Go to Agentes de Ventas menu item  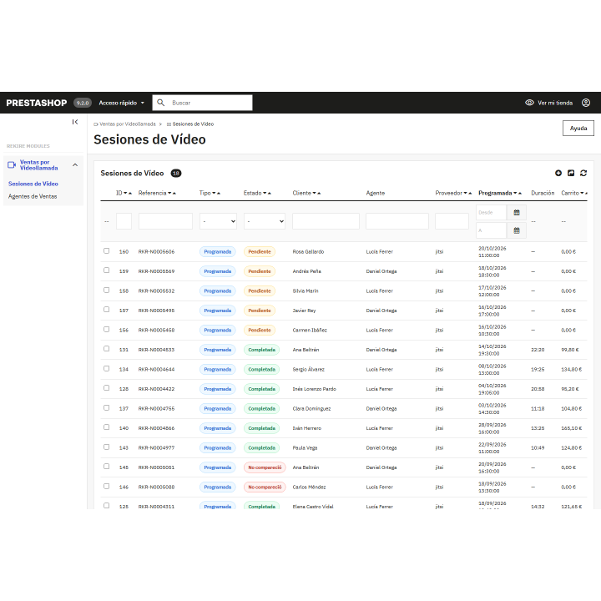coord(33,196)
